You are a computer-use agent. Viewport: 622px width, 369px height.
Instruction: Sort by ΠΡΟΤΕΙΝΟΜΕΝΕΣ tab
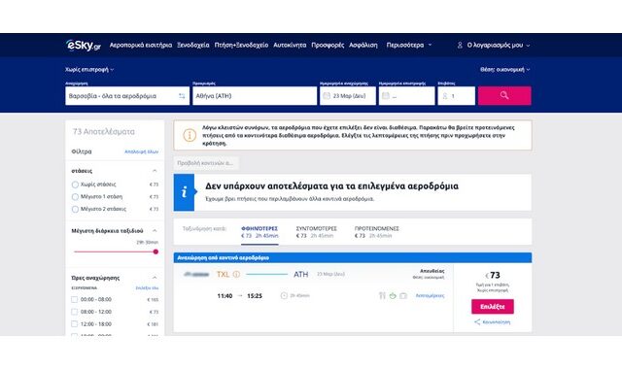click(x=376, y=232)
